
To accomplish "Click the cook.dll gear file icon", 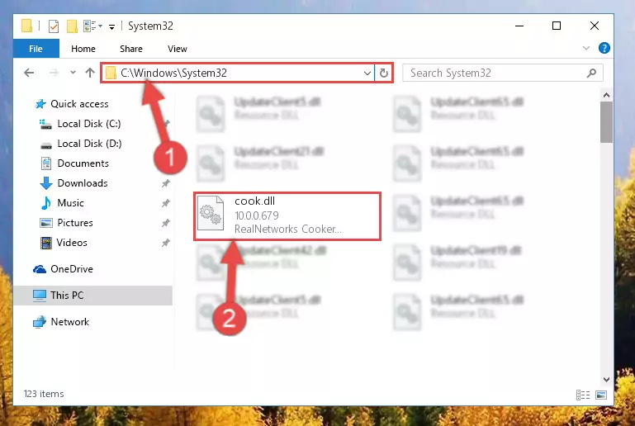I will point(211,213).
